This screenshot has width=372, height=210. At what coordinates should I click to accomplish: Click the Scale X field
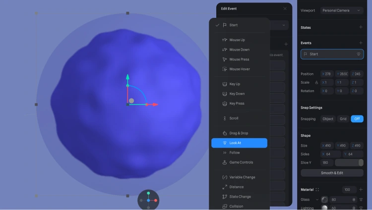click(x=327, y=83)
